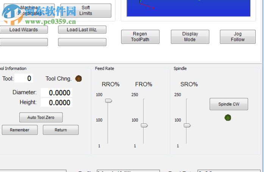264x172 pixels.
Task: Click the Tool Chng. LED indicator
Action: click(x=78, y=79)
